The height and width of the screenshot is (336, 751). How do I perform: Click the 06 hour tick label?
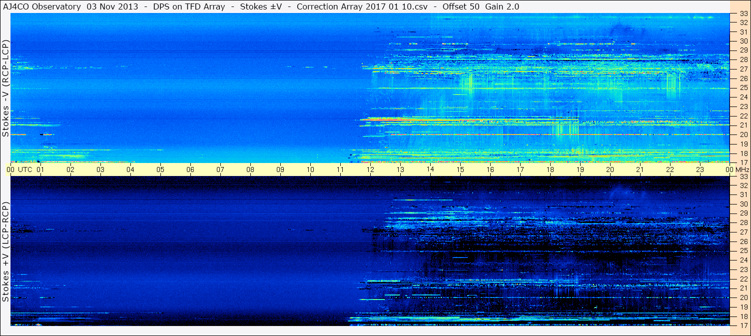coord(190,169)
